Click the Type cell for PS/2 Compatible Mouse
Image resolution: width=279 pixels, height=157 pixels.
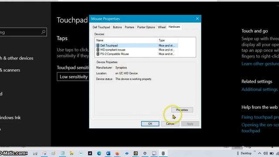(x=167, y=54)
